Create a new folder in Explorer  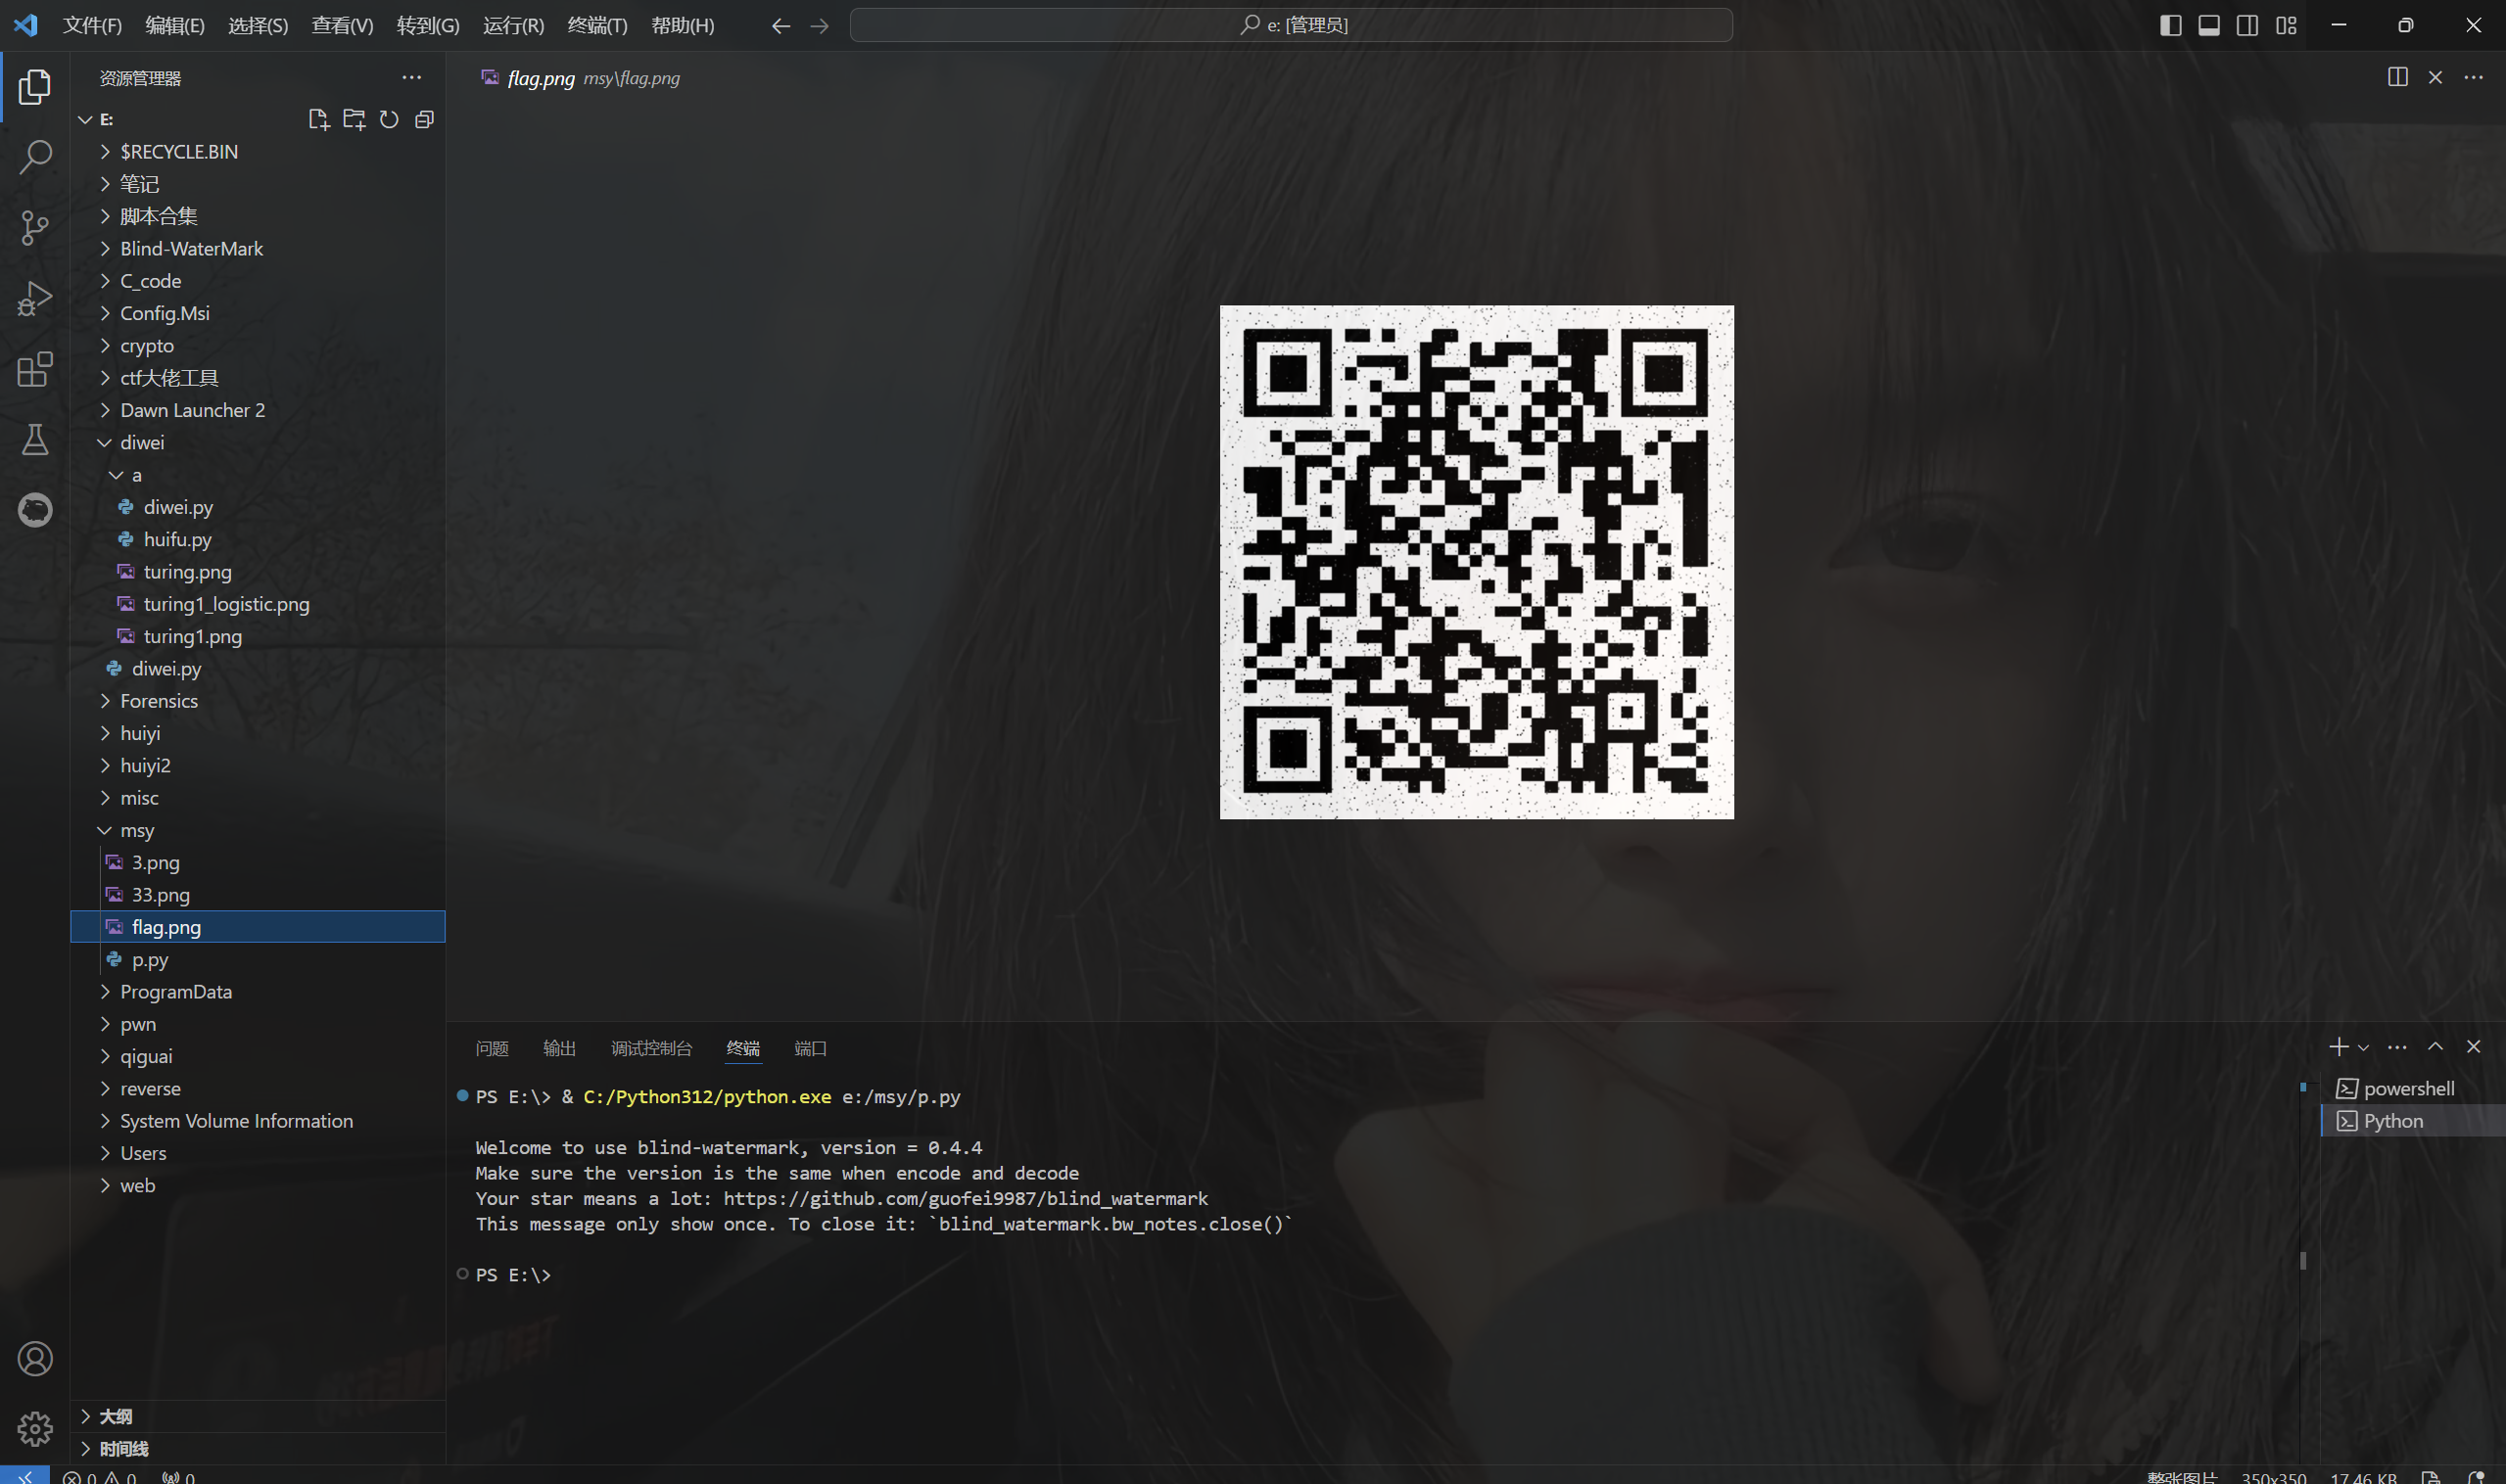(355, 119)
